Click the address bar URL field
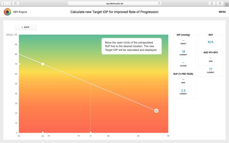The image size is (229, 143). (114, 3)
